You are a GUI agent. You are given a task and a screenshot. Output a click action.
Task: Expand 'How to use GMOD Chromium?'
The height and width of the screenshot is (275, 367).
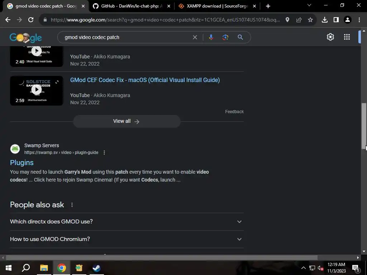coord(127,239)
